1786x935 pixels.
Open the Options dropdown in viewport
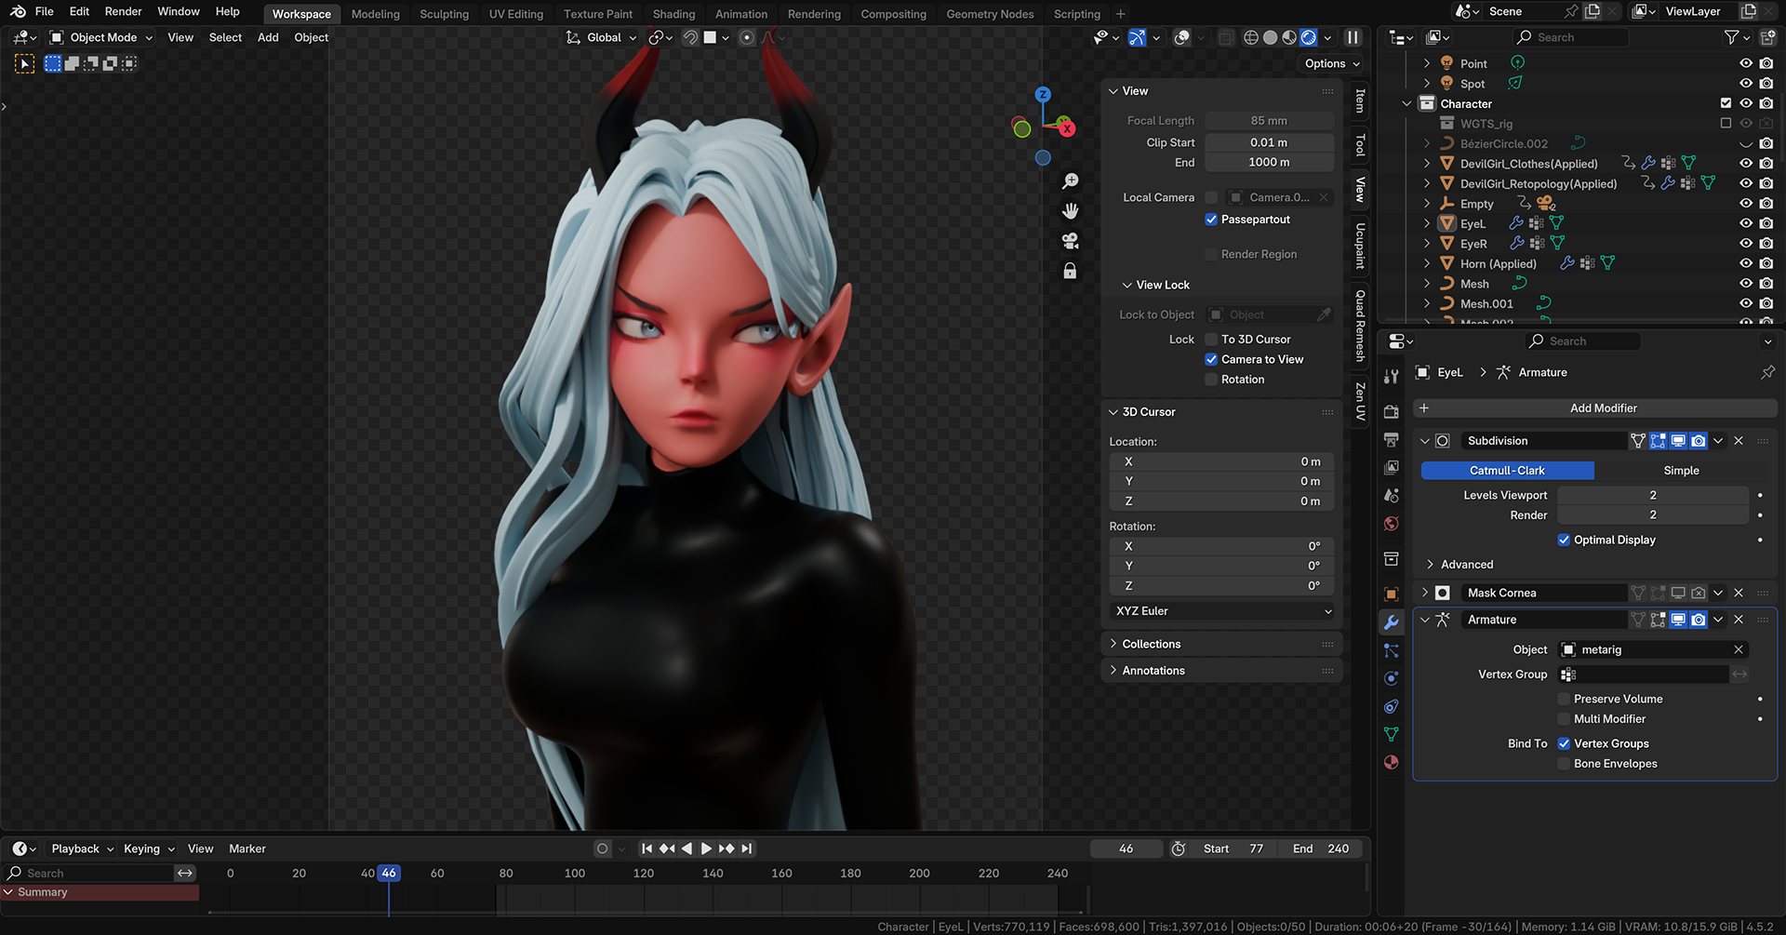[1331, 63]
